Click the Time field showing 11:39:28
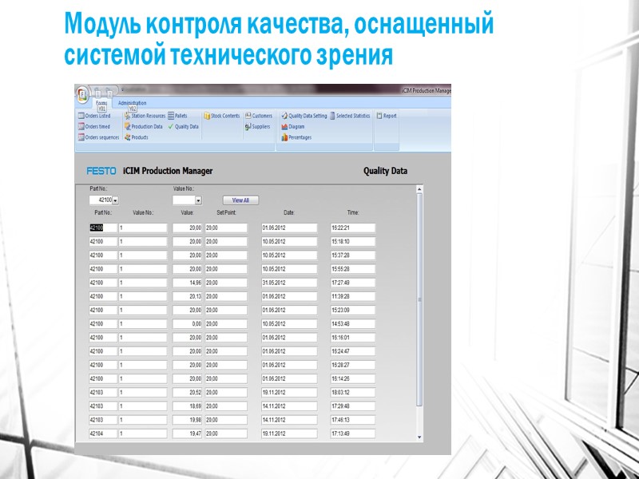 pos(352,296)
